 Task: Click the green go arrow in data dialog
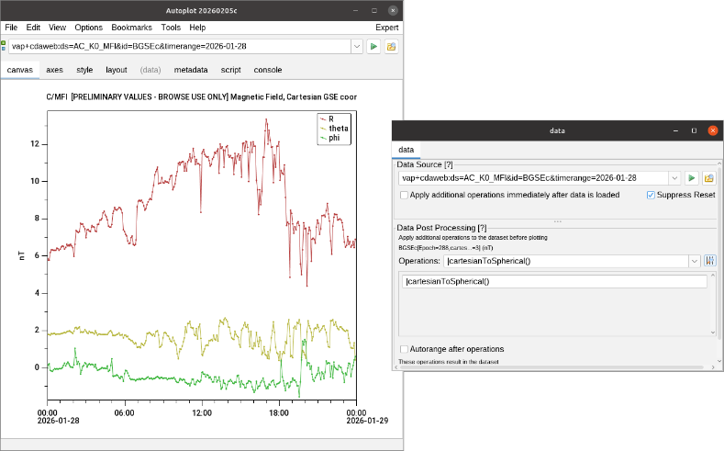[693, 178]
